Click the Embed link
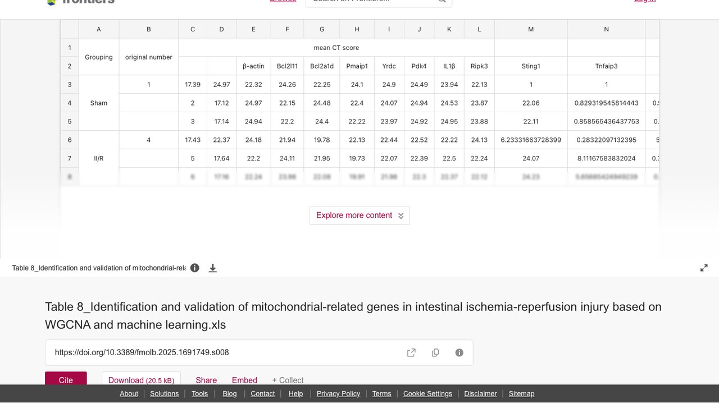 [x=244, y=380]
